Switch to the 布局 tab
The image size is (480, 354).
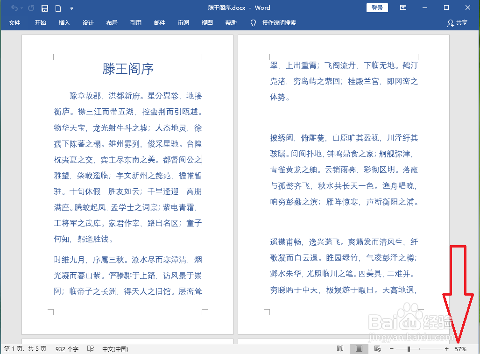112,23
